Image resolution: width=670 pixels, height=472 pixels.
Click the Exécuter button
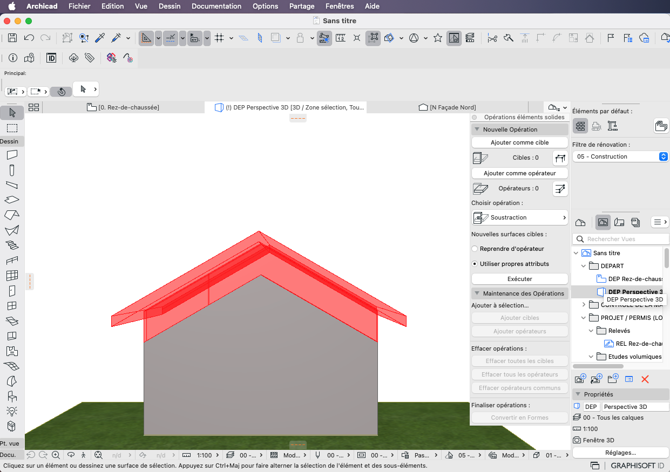click(520, 279)
